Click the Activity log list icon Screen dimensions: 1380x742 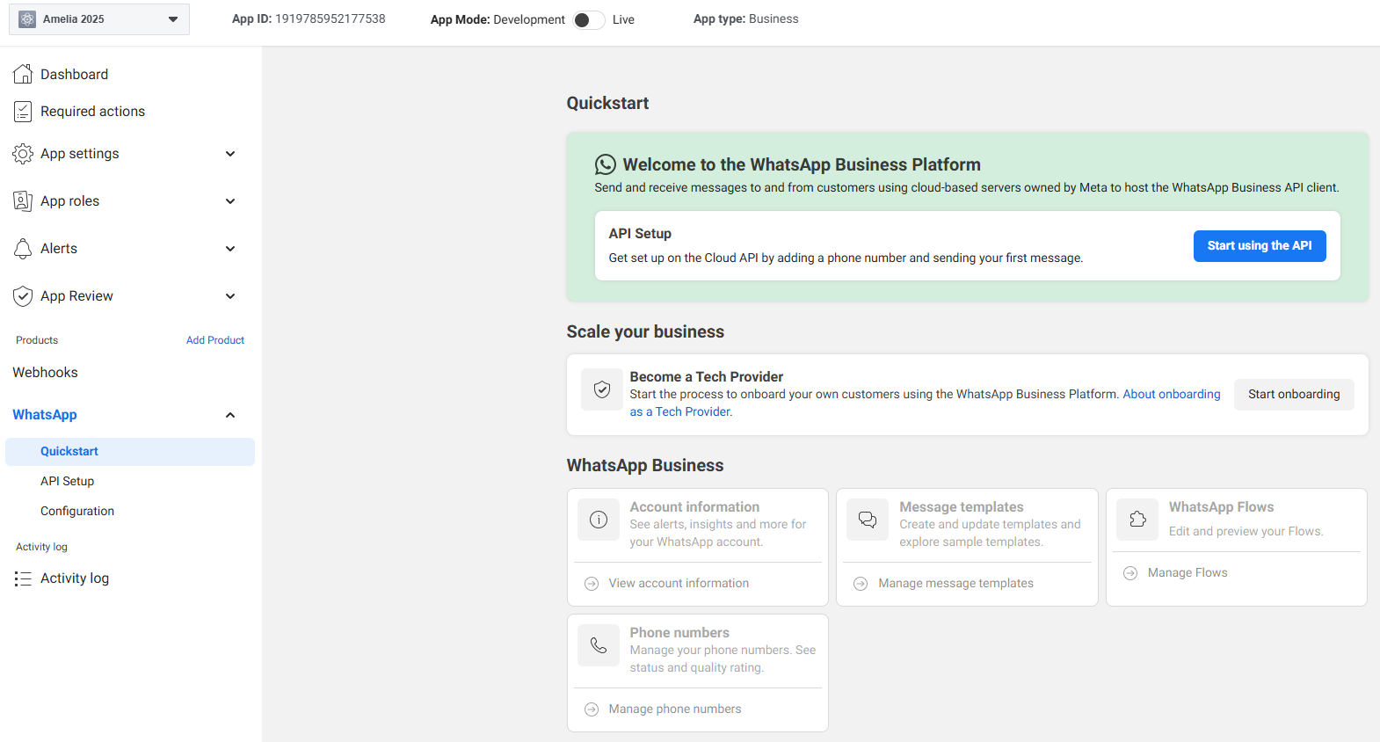pyautogui.click(x=23, y=578)
